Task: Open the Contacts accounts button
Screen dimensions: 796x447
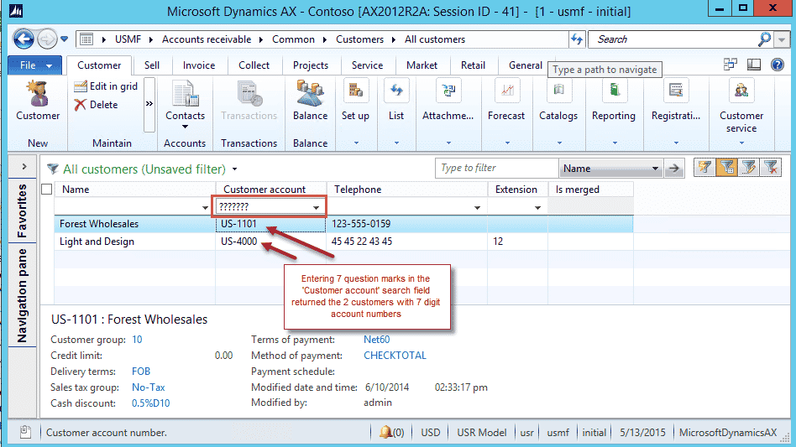Action: (x=185, y=106)
